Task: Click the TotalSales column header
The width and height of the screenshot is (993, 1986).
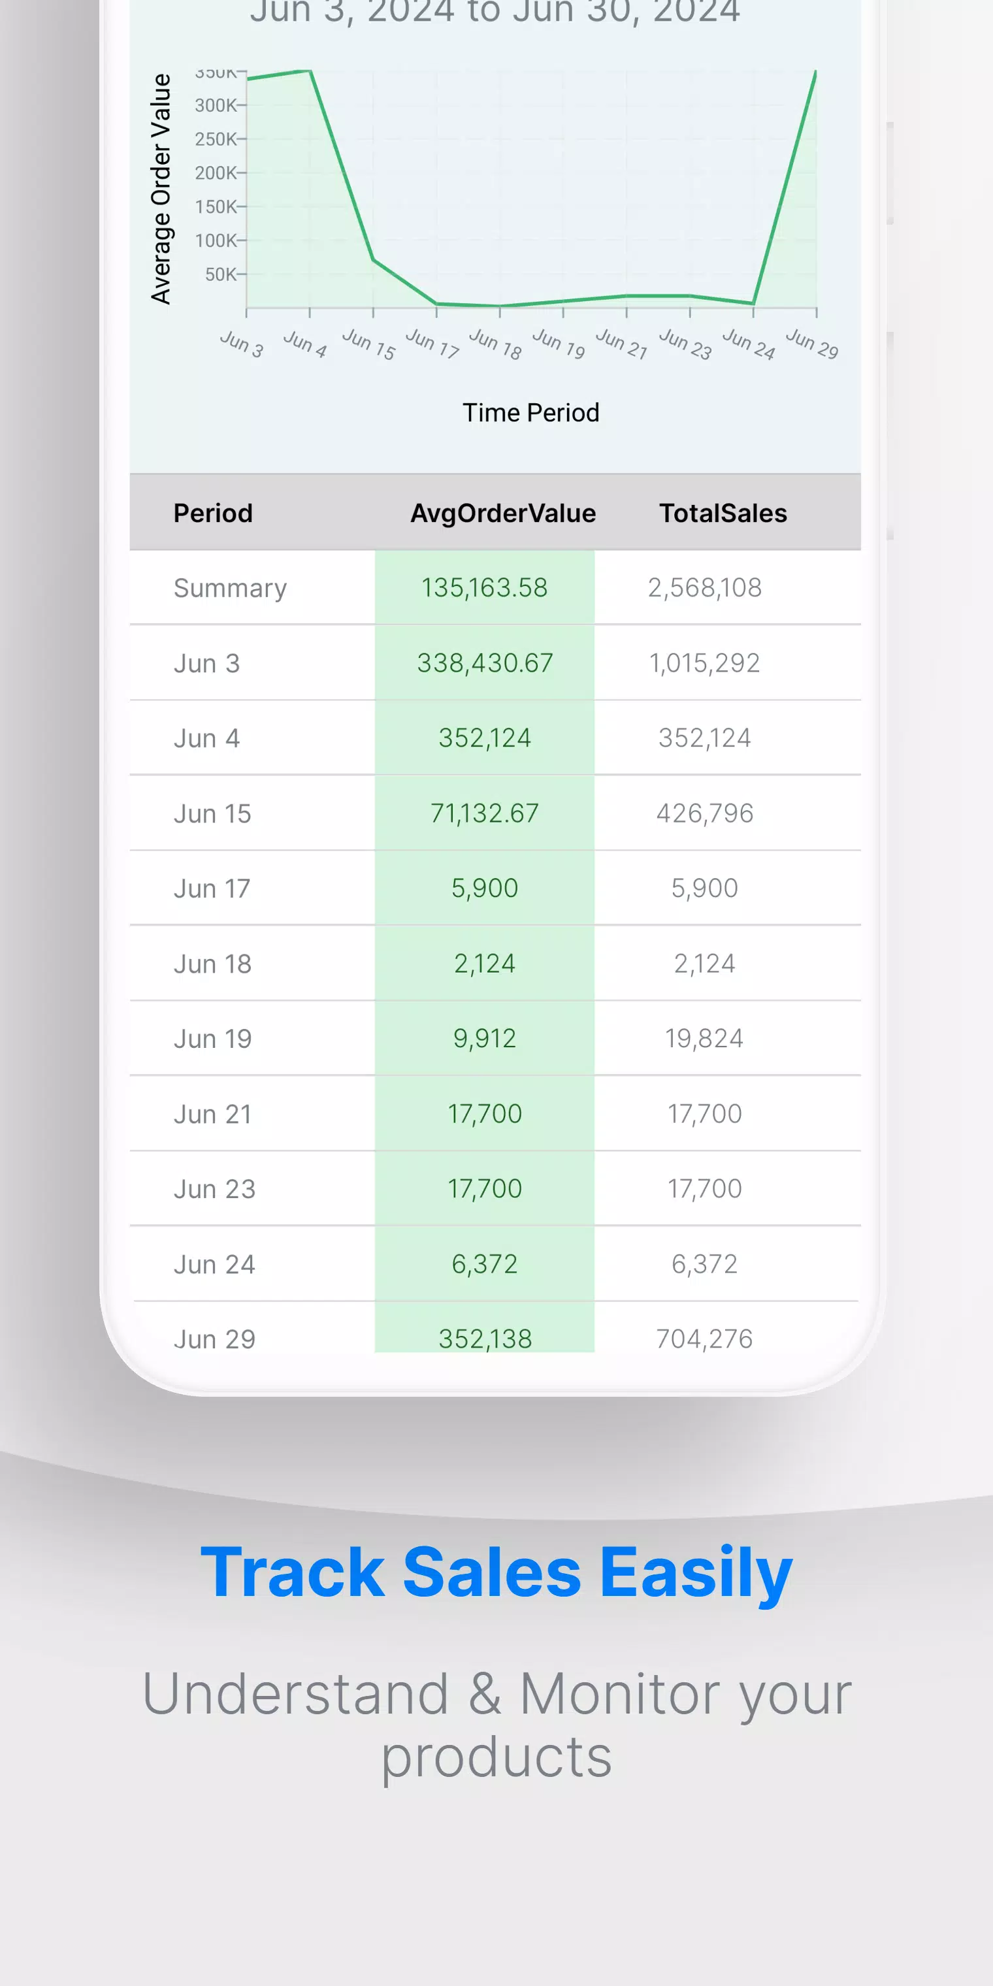Action: pyautogui.click(x=723, y=513)
